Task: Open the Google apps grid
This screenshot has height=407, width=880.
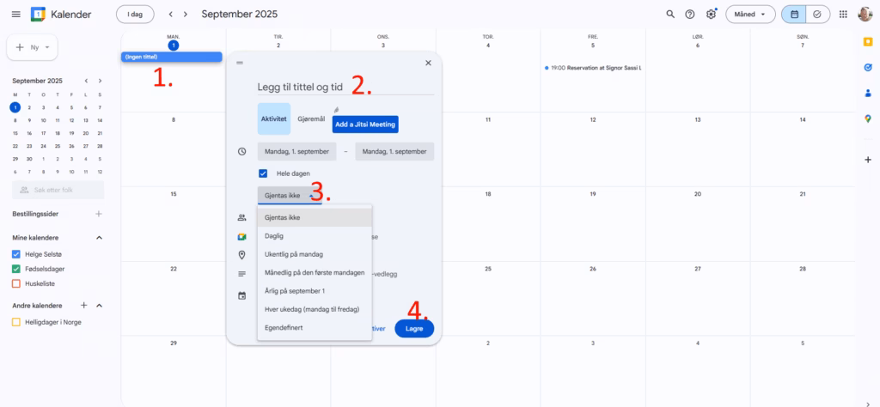Action: click(842, 15)
